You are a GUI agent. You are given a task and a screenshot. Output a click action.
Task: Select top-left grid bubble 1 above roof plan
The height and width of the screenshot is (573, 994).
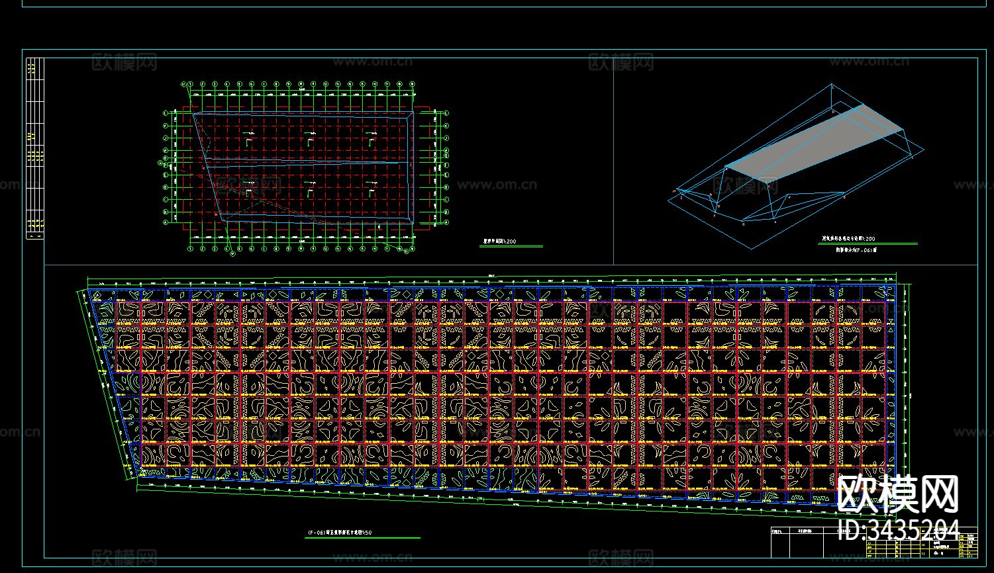click(190, 85)
